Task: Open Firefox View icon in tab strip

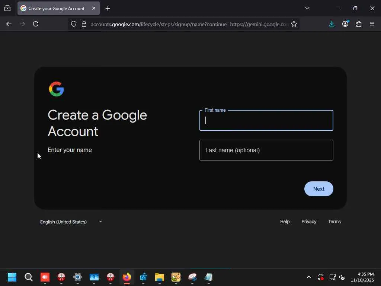Action: click(x=7, y=8)
